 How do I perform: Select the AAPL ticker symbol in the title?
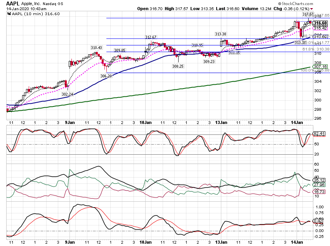(13, 3)
